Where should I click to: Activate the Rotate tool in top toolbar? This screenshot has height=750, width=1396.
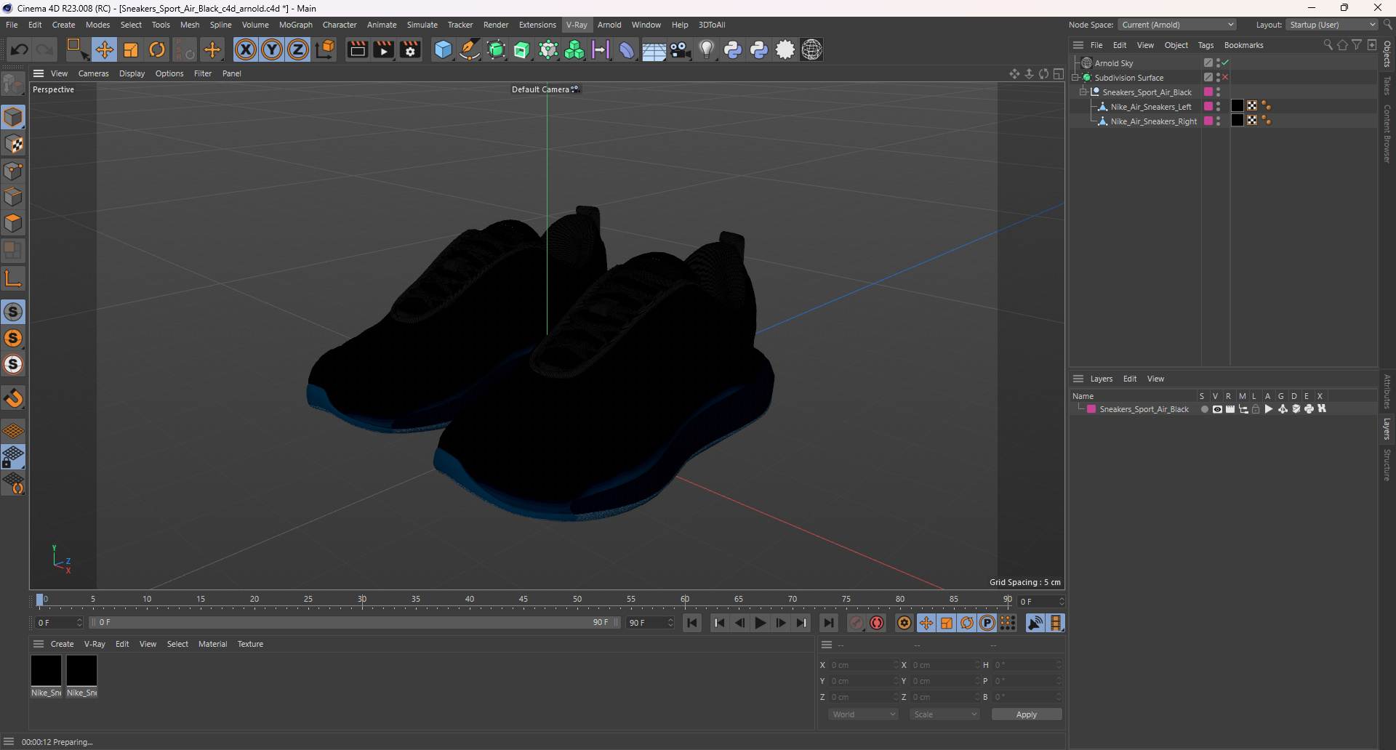[x=157, y=49]
